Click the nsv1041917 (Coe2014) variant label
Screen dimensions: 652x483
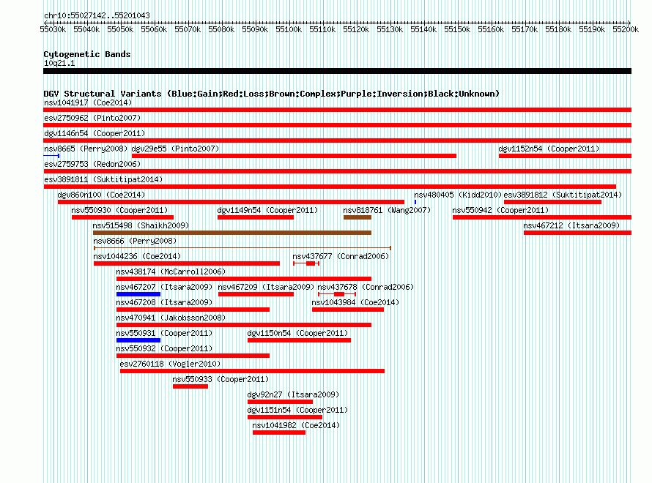[x=88, y=102]
